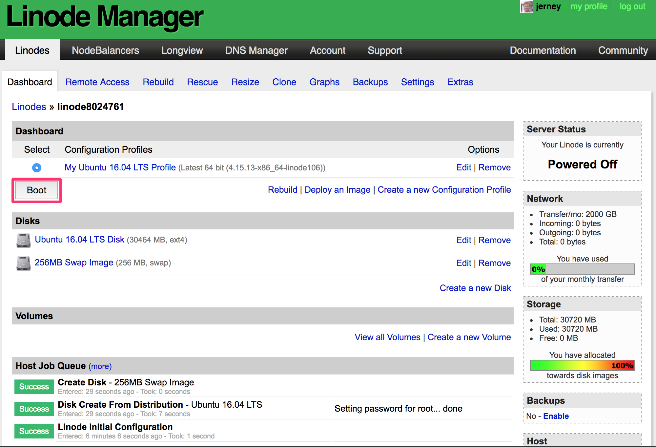
Task: Open the DNS Manager tab
Action: point(256,50)
